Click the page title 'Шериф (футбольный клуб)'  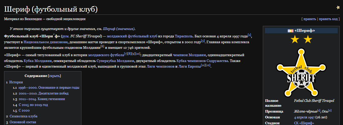pyautogui.click(x=51, y=9)
